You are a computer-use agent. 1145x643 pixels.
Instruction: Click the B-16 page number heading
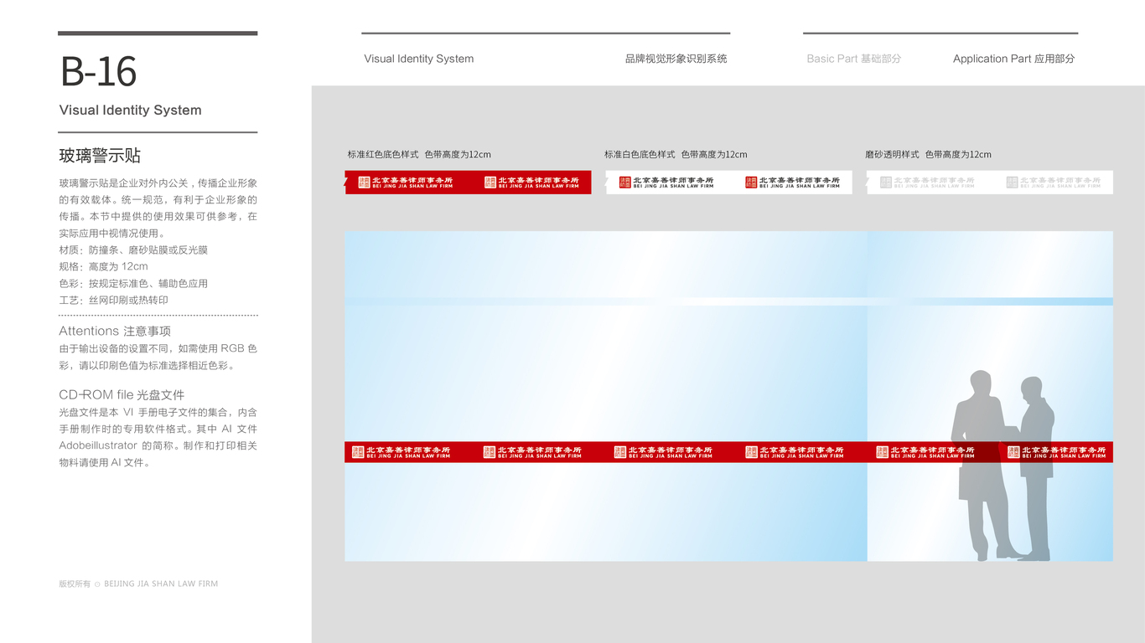tap(98, 73)
